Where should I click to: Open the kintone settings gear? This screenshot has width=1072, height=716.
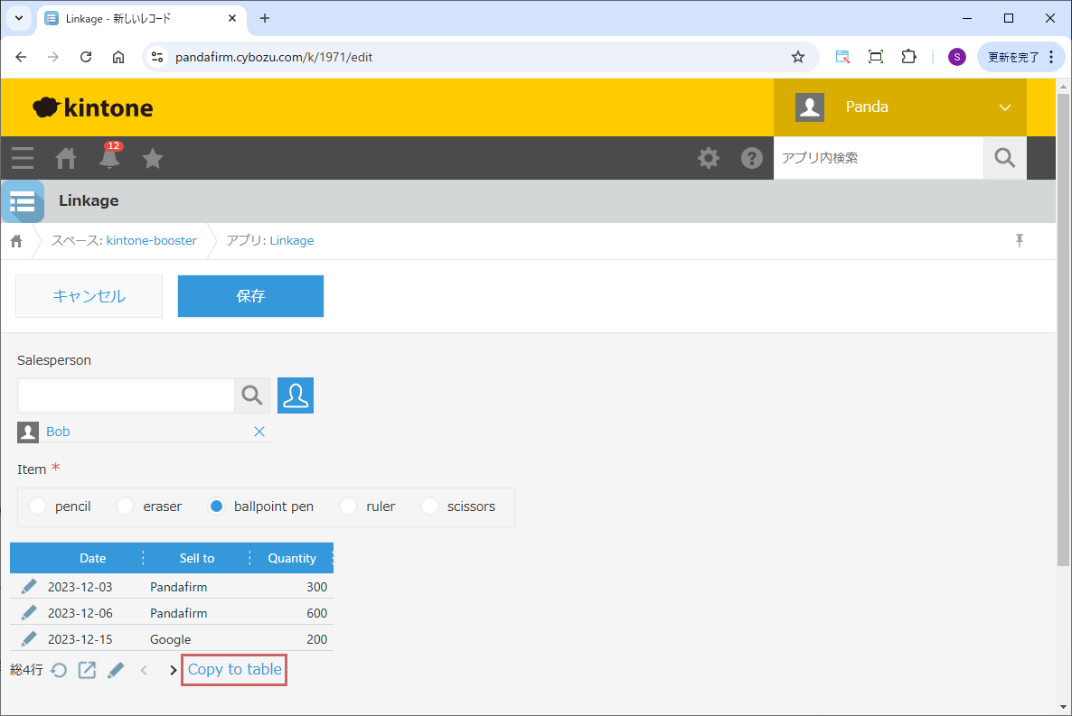pos(709,158)
